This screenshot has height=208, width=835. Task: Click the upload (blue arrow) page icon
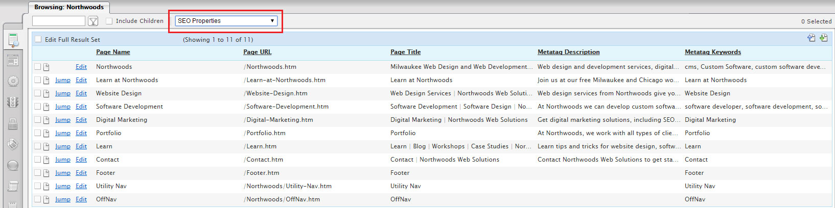click(x=811, y=38)
